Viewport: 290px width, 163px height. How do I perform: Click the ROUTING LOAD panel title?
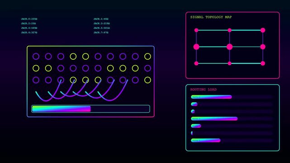click(x=204, y=90)
